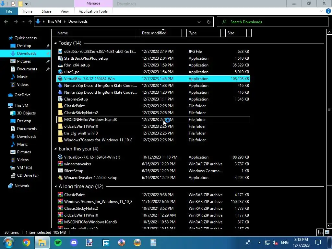Click the ENG language indicator

(x=285, y=243)
